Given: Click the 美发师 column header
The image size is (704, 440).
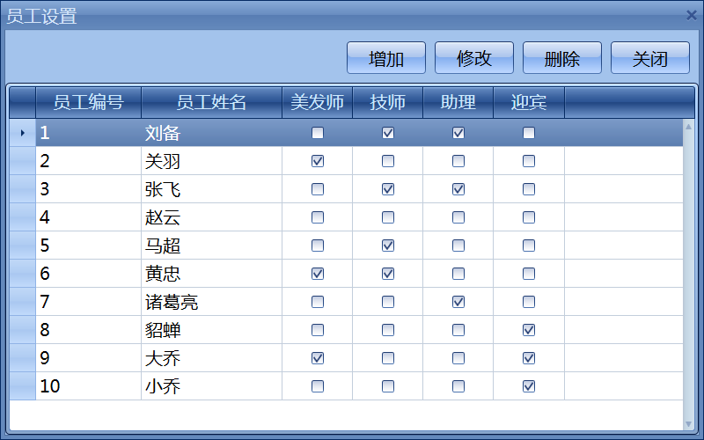Looking at the screenshot, I should click(318, 102).
